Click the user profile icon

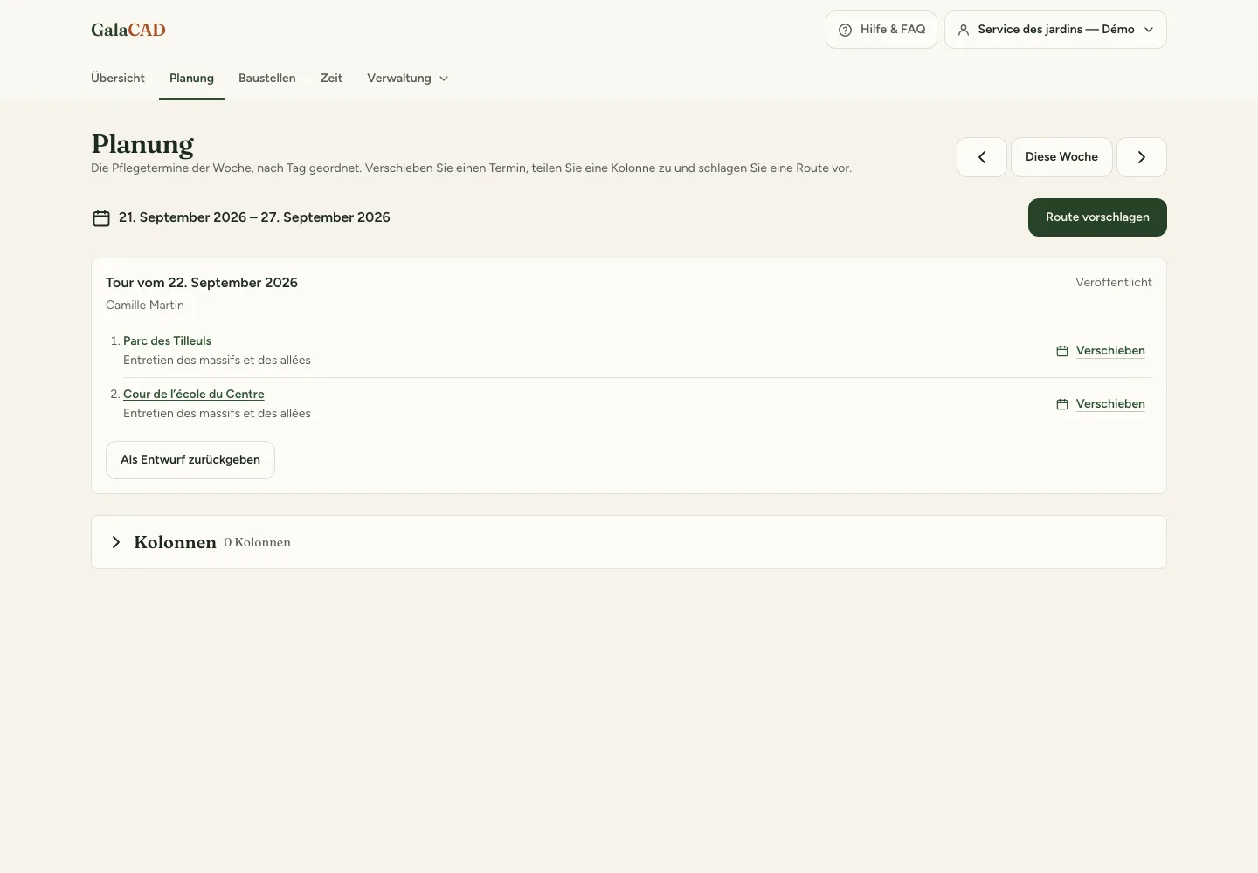964,30
